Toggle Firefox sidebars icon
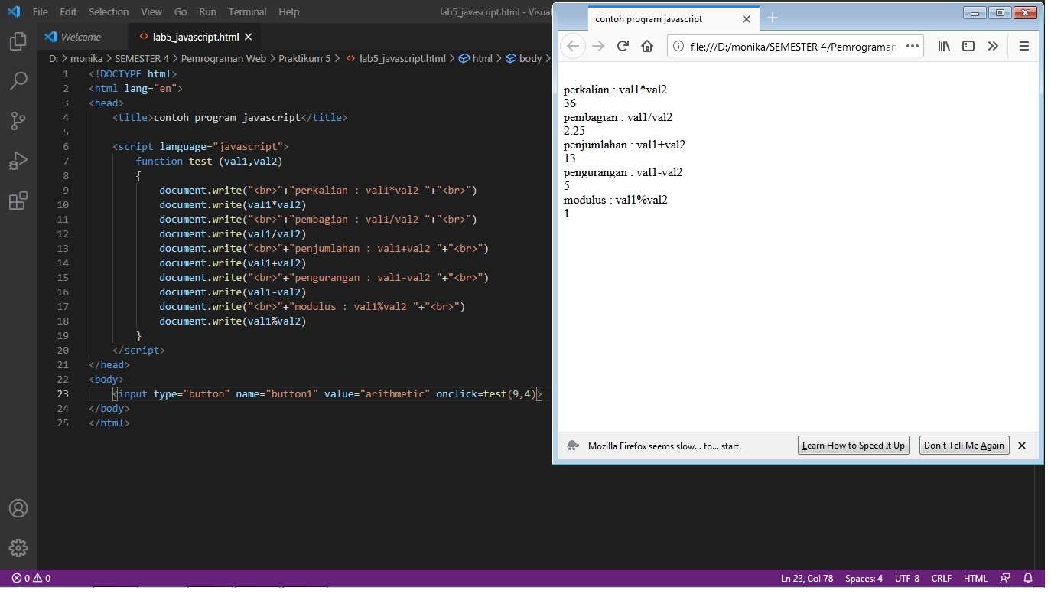The height and width of the screenshot is (594, 1051). 968,46
